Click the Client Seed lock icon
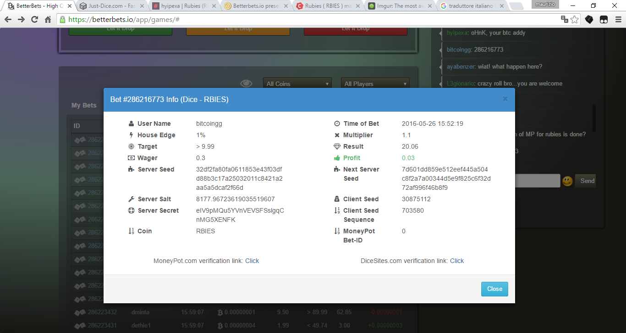This screenshot has width=626, height=333. point(337,199)
